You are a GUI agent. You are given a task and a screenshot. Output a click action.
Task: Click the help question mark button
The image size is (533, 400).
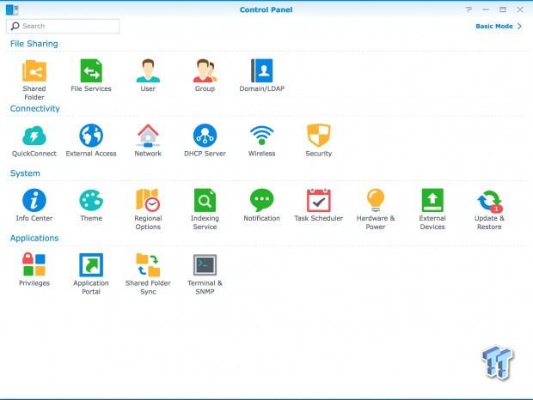(469, 9)
